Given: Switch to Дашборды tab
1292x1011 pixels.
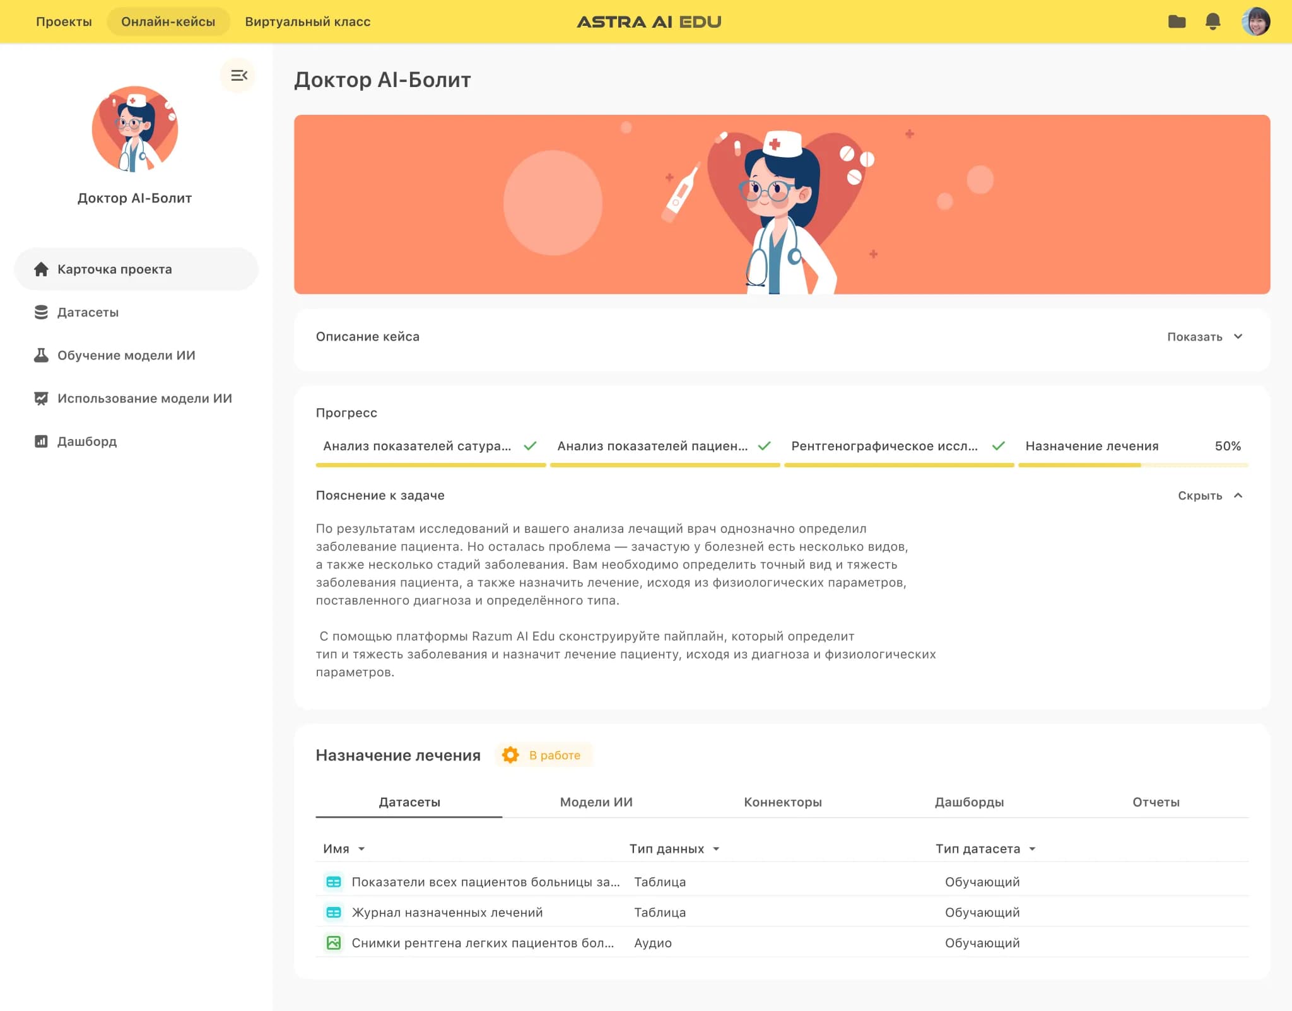Looking at the screenshot, I should point(969,802).
